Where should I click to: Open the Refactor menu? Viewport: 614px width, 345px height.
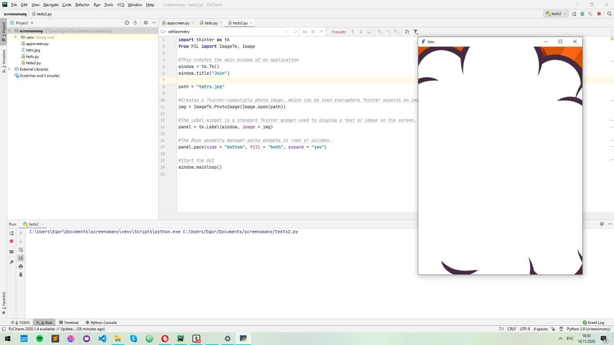click(83, 4)
